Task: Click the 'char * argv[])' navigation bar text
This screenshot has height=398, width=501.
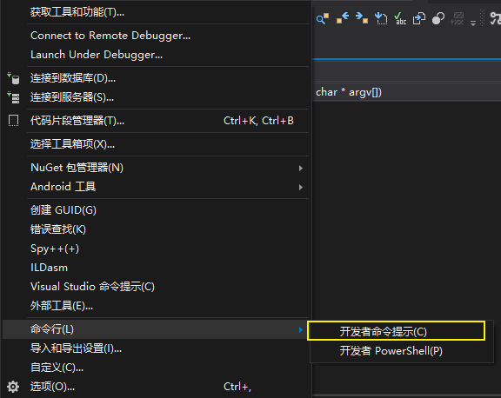Action: click(349, 92)
